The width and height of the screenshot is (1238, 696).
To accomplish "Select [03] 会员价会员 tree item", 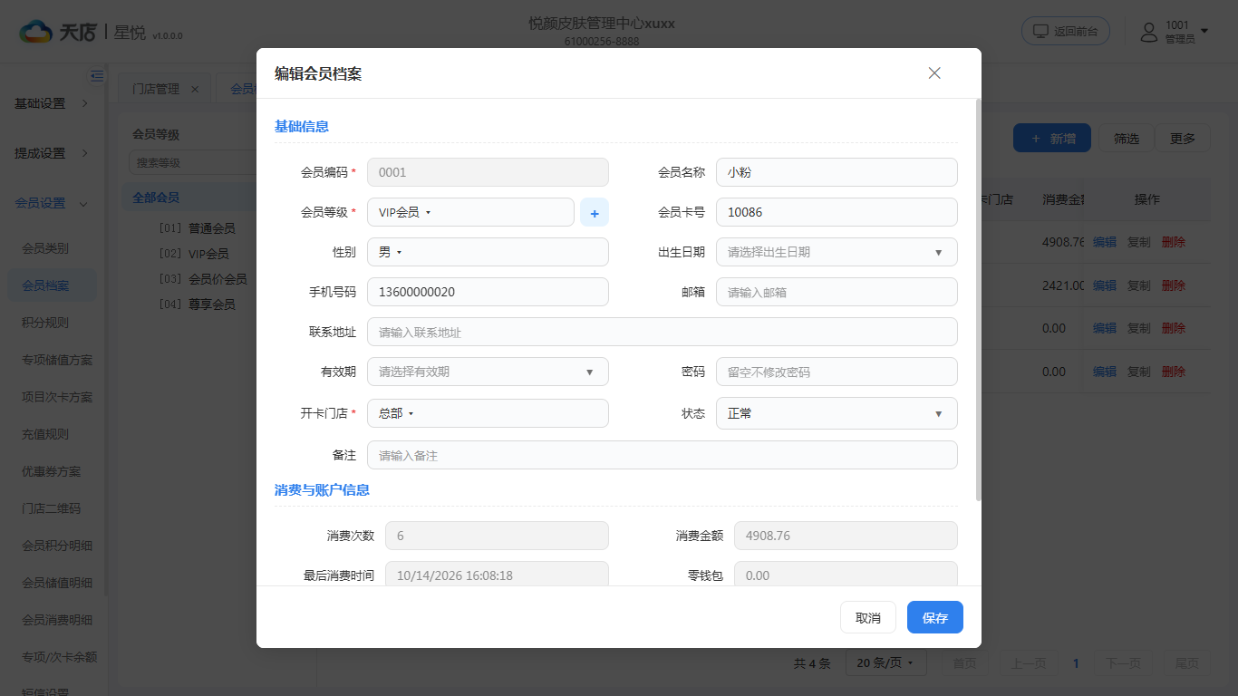I will pos(203,279).
